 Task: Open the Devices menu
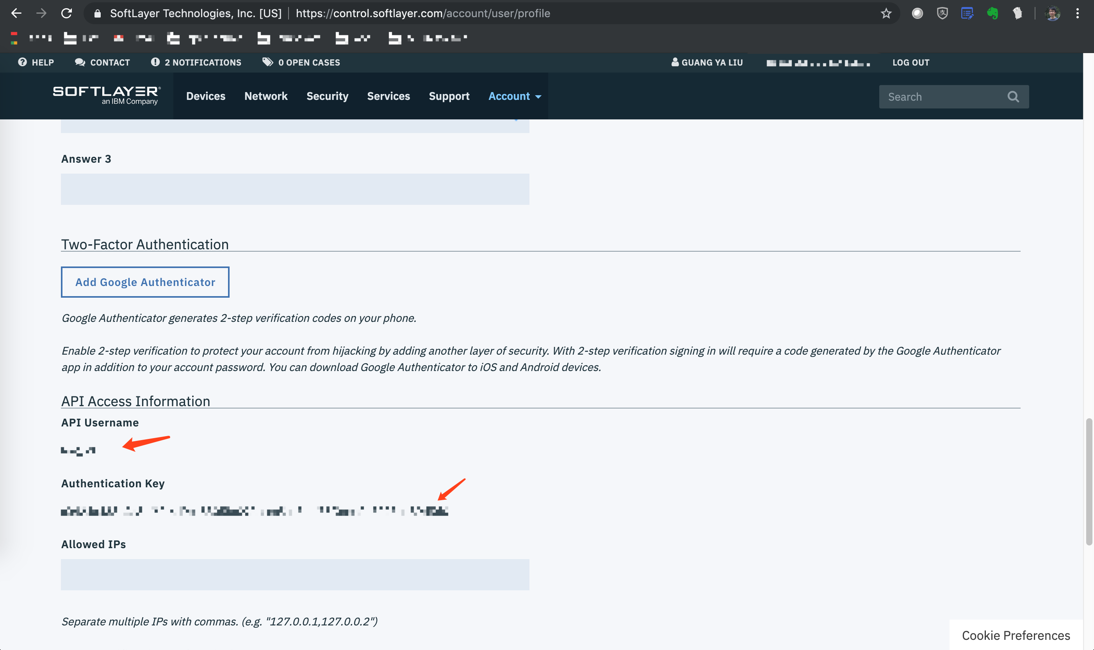[205, 96]
